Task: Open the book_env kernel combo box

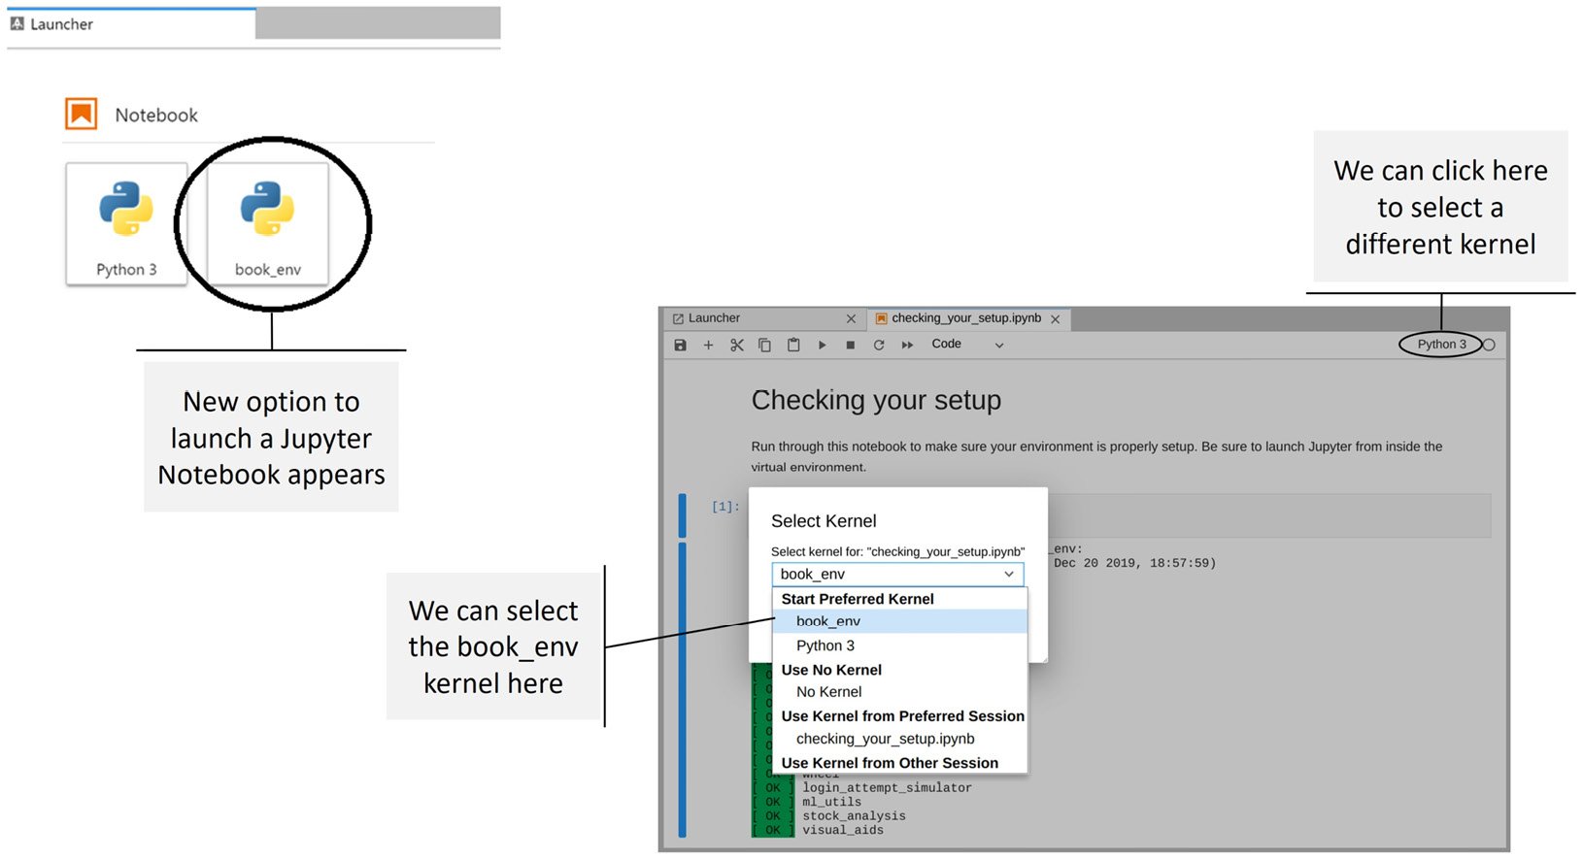Action: [x=897, y=575]
